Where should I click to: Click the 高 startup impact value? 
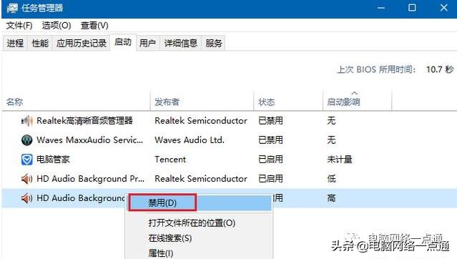click(x=331, y=198)
